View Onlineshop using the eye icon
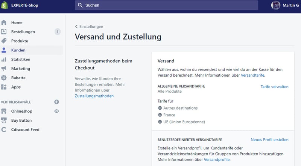The height and width of the screenshot is (166, 301). click(56, 111)
